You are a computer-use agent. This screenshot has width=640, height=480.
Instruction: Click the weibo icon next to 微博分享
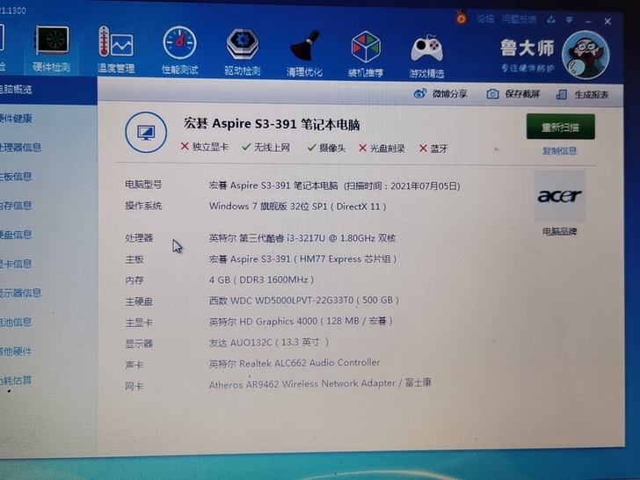pos(419,94)
